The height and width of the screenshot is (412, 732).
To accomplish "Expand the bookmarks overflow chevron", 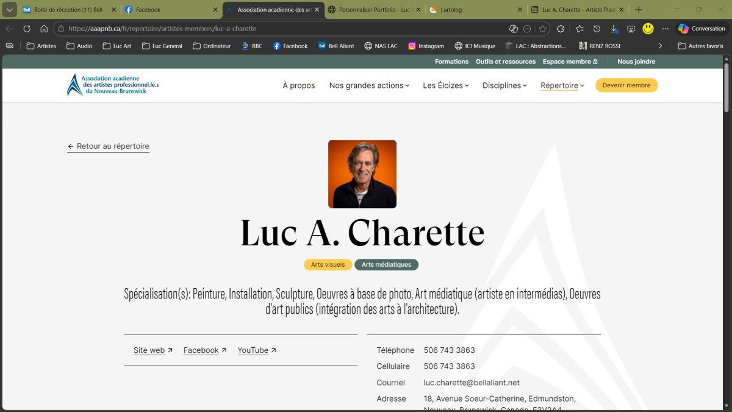I will click(x=660, y=46).
